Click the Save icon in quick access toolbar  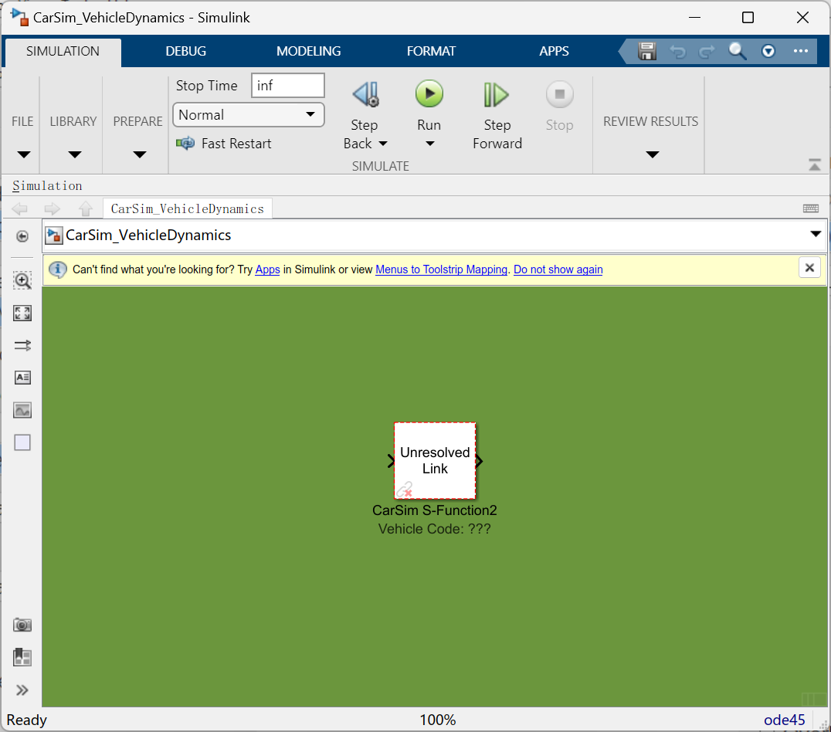646,52
